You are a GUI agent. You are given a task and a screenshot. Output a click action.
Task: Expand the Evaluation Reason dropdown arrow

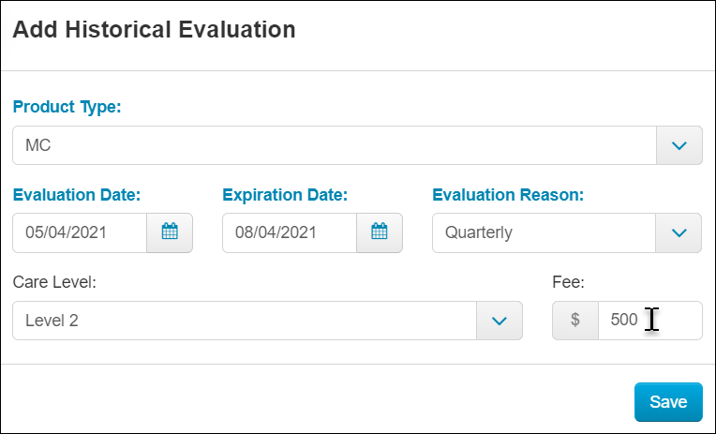(679, 232)
